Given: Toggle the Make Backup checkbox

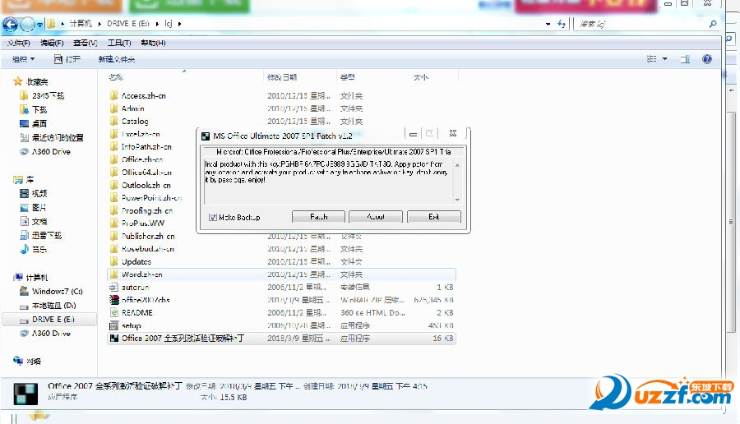Looking at the screenshot, I should coord(213,218).
